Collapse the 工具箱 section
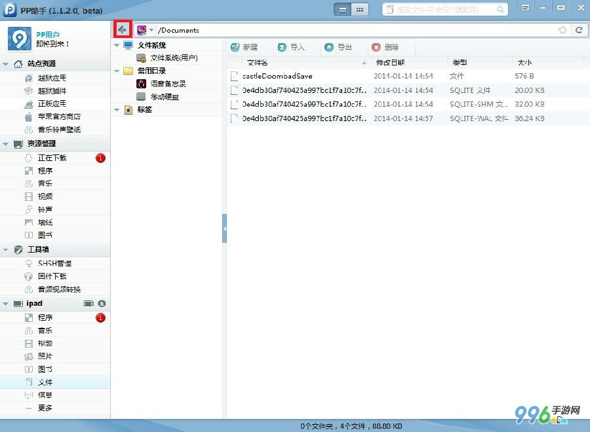 [x=6, y=250]
